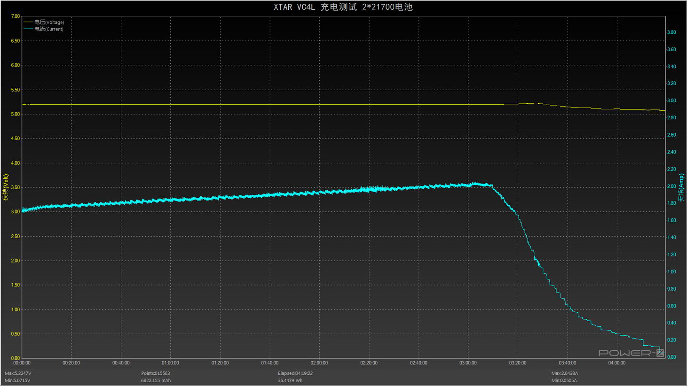This screenshot has height=386, width=687.
Task: Click the 00:20:00 time axis label
Action: point(71,363)
